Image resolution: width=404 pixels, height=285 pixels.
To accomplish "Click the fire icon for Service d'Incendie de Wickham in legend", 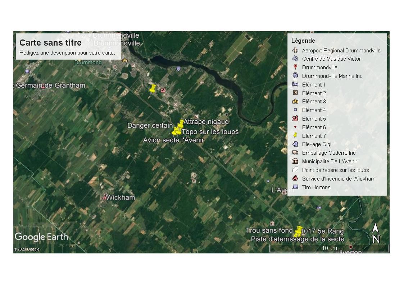I will tap(295, 178).
